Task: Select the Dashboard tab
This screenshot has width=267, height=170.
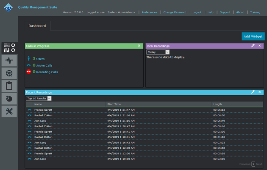Action: (x=37, y=26)
